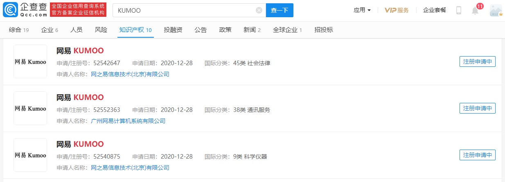Switch to the 企业 tab
Screen dimensions: 505x182
click(50, 30)
